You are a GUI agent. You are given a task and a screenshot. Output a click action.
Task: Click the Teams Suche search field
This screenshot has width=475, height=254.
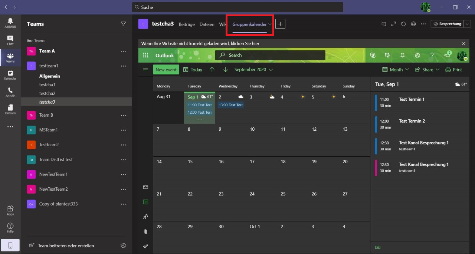(237, 7)
